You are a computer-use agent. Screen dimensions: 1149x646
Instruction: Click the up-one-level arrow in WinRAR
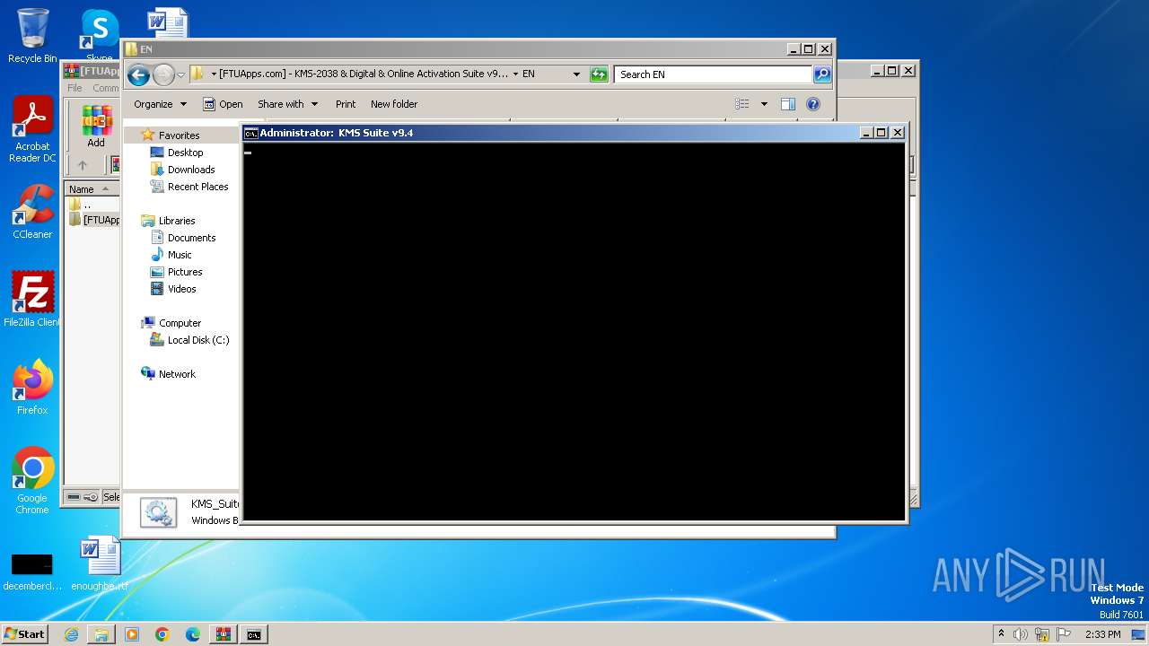pyautogui.click(x=83, y=165)
